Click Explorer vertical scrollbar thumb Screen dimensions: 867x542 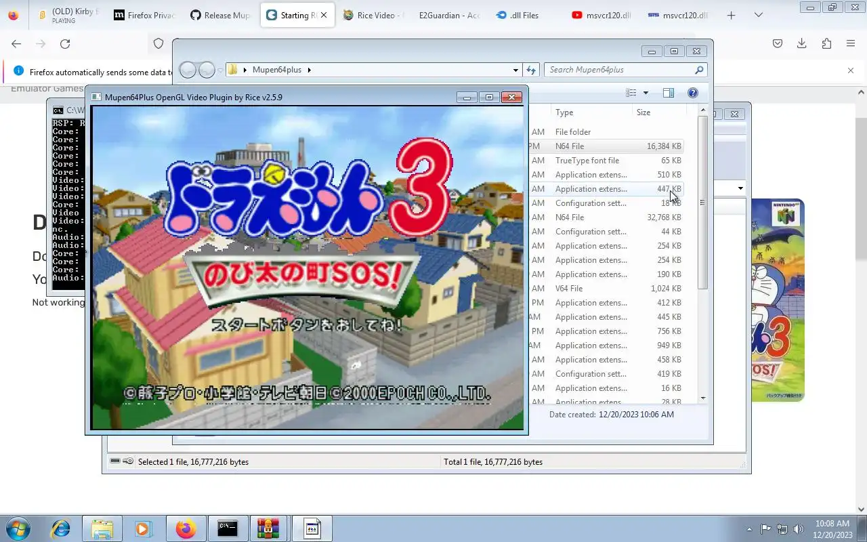(x=702, y=202)
